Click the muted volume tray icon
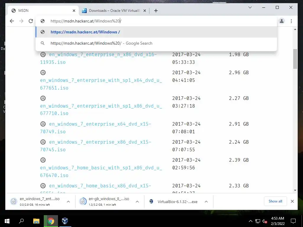 (265, 221)
